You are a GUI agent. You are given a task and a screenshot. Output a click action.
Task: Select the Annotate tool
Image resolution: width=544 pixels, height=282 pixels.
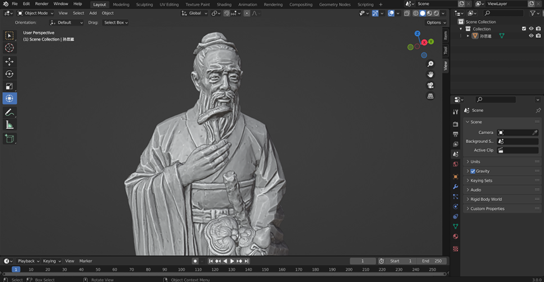coord(9,113)
